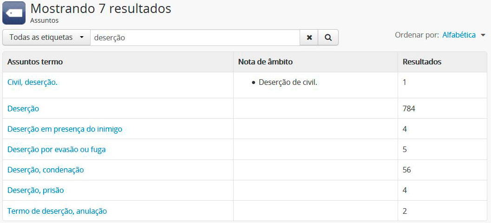Click the caret next to Alfabética
Viewport: 491px width, 223px height.
coord(483,35)
